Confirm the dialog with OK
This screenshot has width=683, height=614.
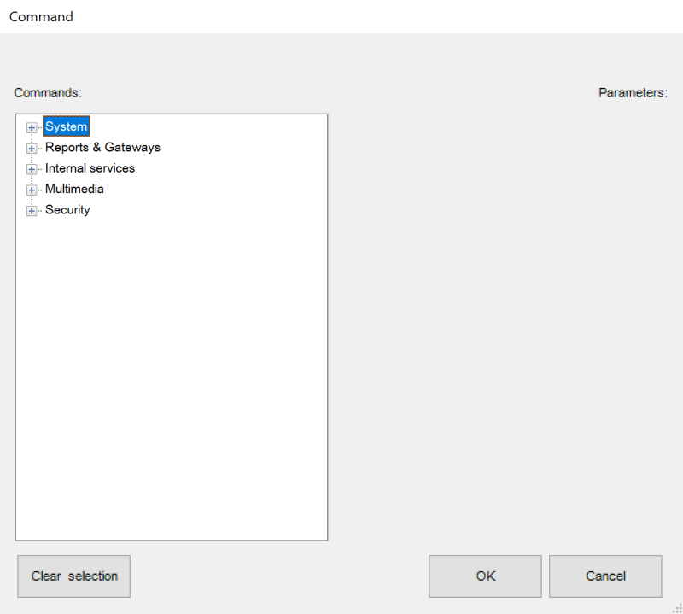(485, 576)
